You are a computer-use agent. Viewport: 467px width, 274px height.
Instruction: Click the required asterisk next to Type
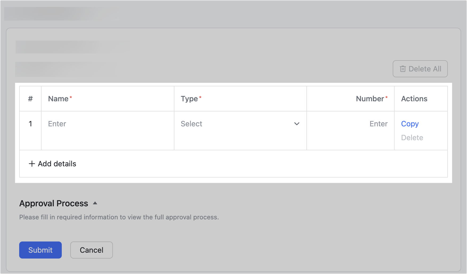[200, 96]
